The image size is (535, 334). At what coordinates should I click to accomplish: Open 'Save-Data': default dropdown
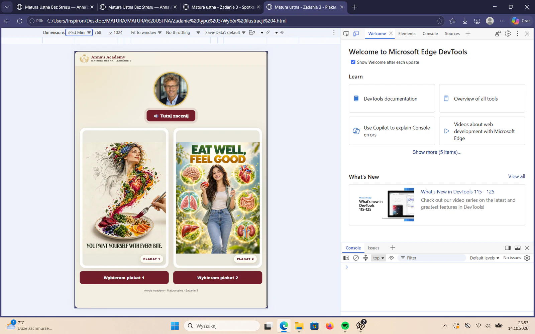point(225,32)
